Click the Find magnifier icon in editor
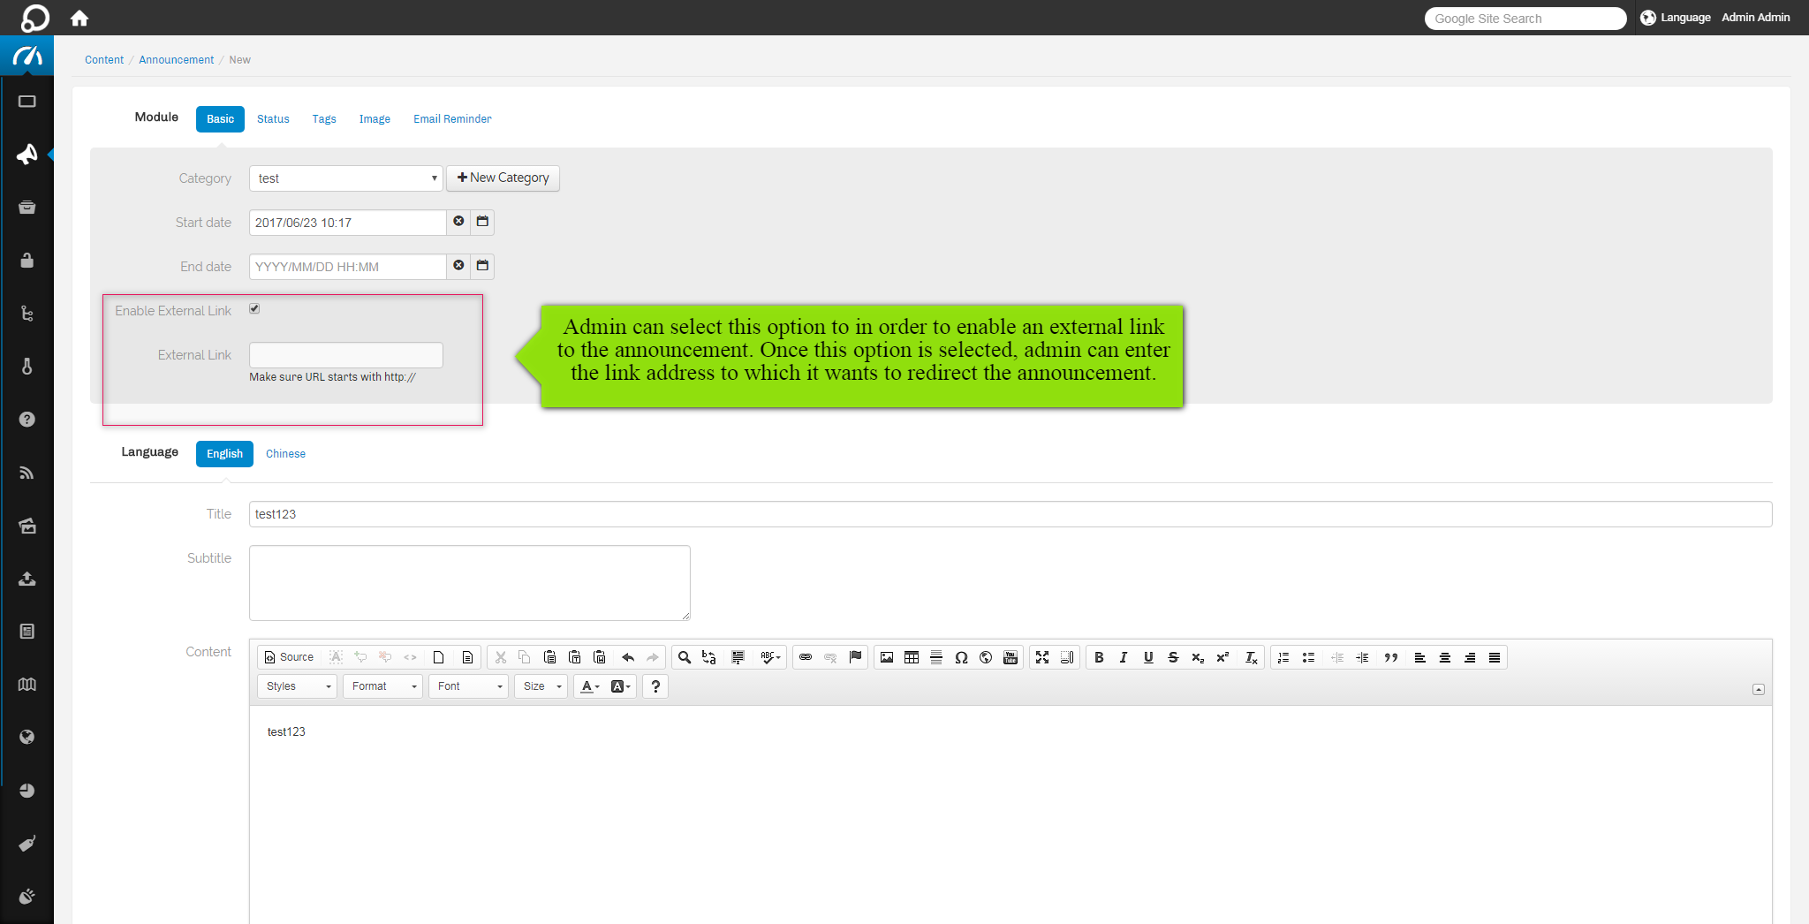The height and width of the screenshot is (924, 1809). point(684,657)
